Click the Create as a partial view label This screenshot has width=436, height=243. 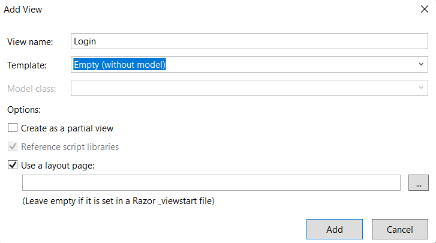(x=67, y=128)
